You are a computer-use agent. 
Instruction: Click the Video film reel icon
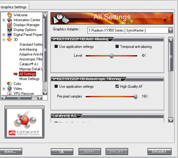[10, 89]
